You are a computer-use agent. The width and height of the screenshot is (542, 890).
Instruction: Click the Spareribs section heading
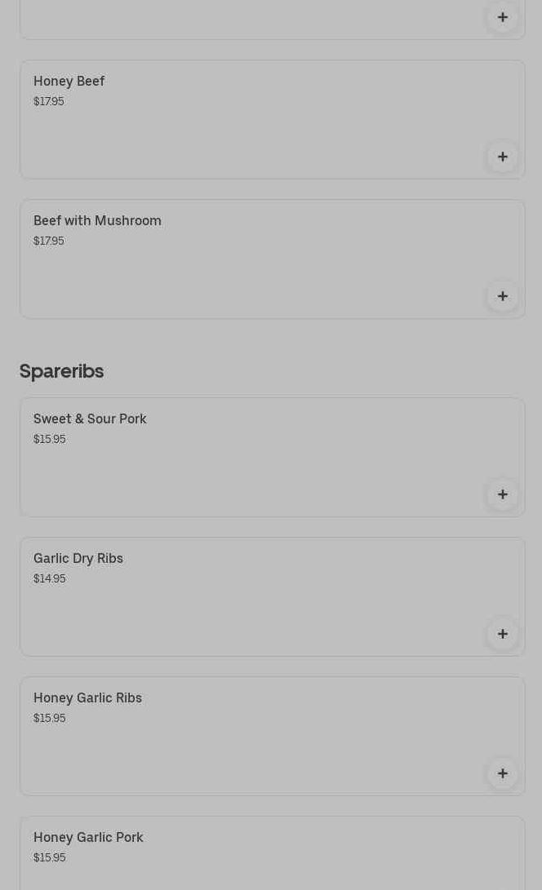pyautogui.click(x=61, y=370)
